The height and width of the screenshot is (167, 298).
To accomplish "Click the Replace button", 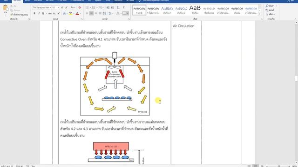I will pos(270,10).
